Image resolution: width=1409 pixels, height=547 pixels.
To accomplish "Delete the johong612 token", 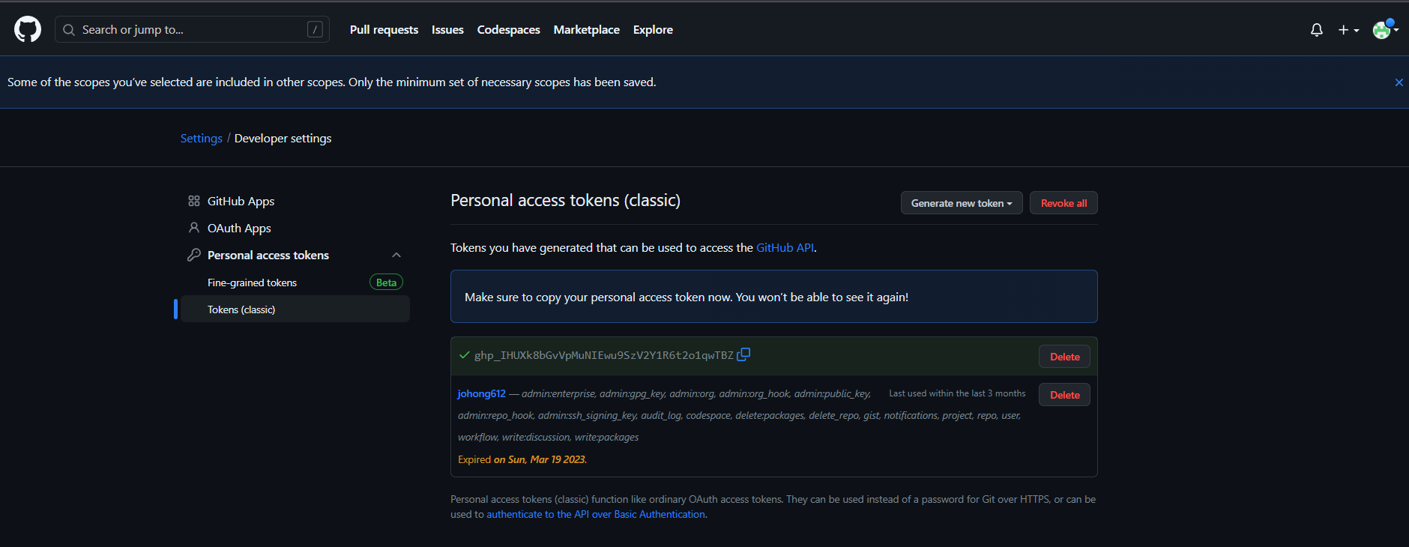I will (1064, 395).
